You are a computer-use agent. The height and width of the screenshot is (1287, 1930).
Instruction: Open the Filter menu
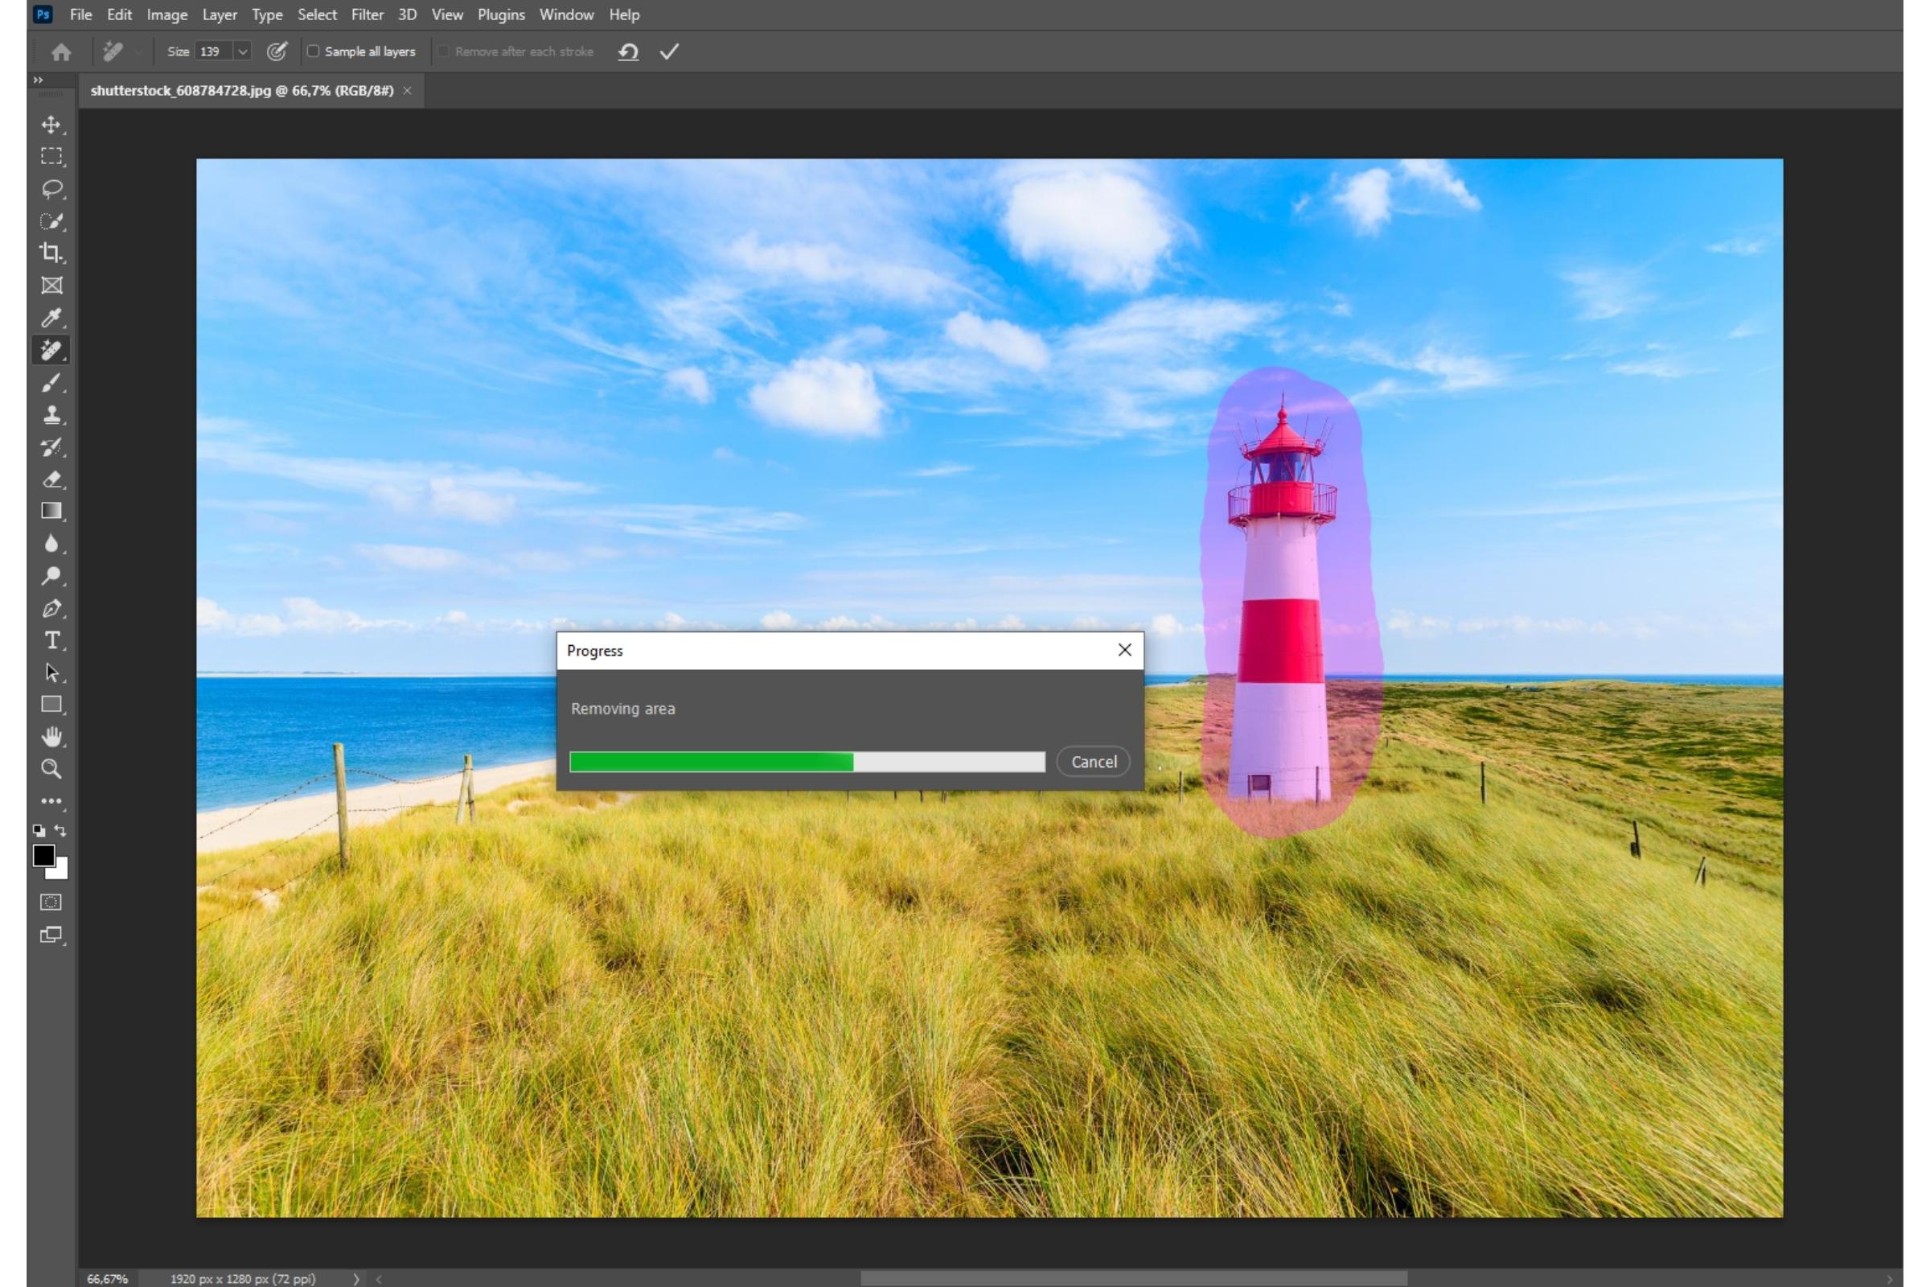tap(367, 14)
